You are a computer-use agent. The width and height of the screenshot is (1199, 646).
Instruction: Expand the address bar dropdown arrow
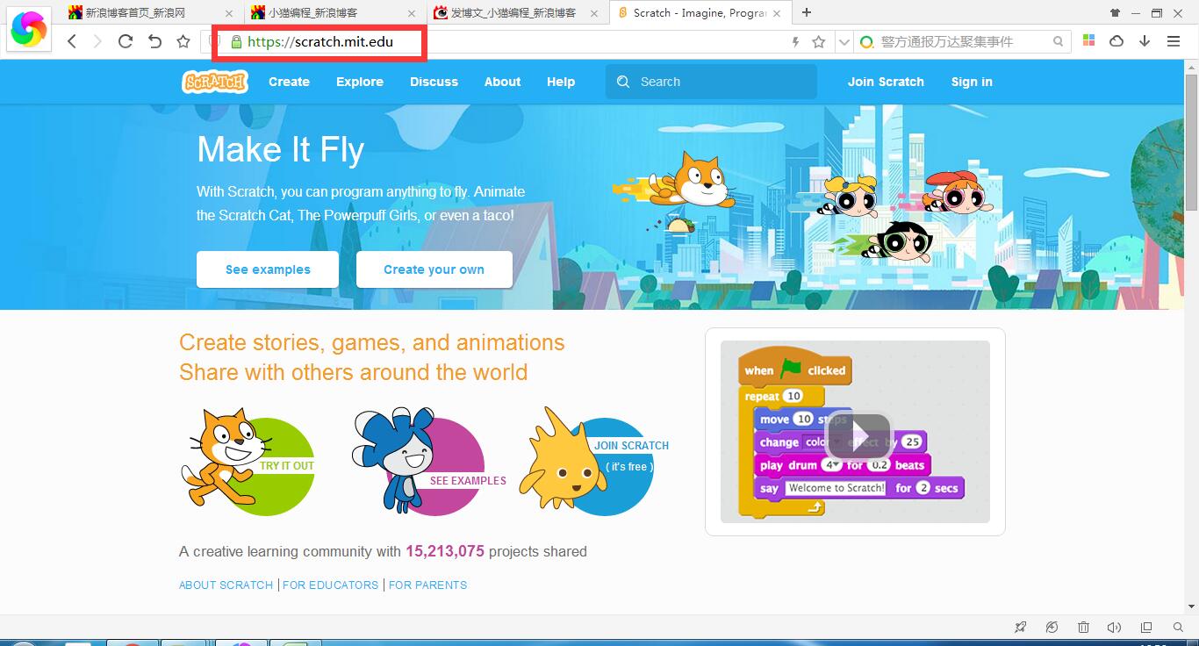844,41
